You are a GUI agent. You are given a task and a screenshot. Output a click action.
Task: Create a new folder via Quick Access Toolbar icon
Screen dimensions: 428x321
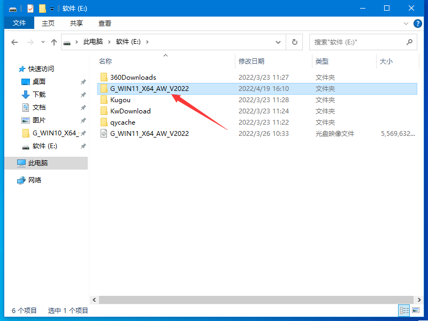[x=41, y=9]
